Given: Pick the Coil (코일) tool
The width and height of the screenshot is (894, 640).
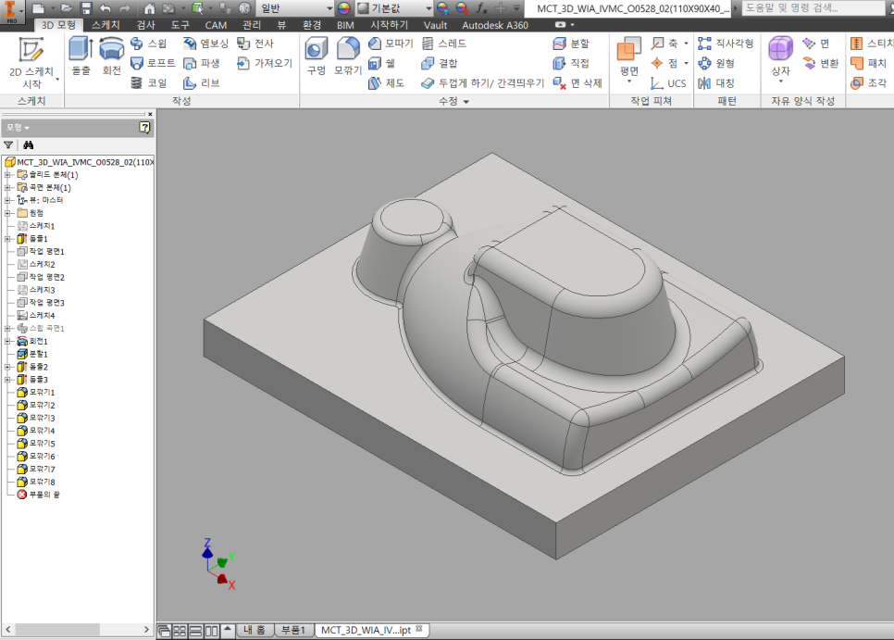Looking at the screenshot, I should point(149,83).
